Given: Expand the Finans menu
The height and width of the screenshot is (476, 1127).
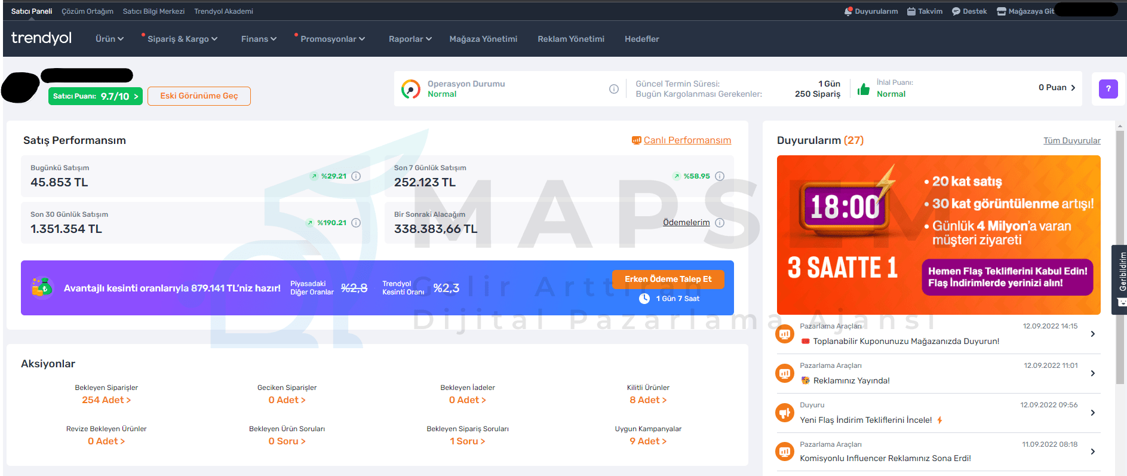Looking at the screenshot, I should [259, 39].
